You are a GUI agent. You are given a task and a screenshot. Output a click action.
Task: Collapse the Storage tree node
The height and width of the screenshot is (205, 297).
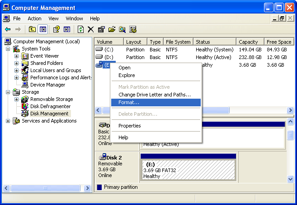8,92
